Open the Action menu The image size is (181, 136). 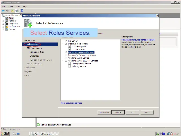10,6
